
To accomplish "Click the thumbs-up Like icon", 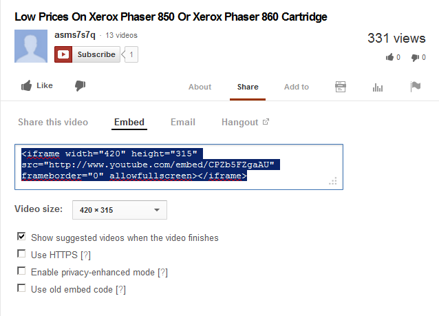I will click(x=27, y=86).
